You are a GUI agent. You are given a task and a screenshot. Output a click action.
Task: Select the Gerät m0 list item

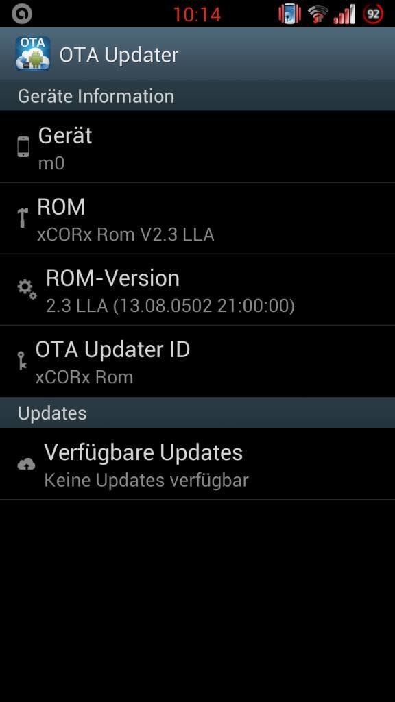[x=197, y=147]
